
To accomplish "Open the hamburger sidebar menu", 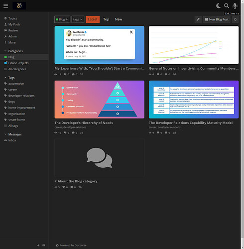I will pos(6,6).
